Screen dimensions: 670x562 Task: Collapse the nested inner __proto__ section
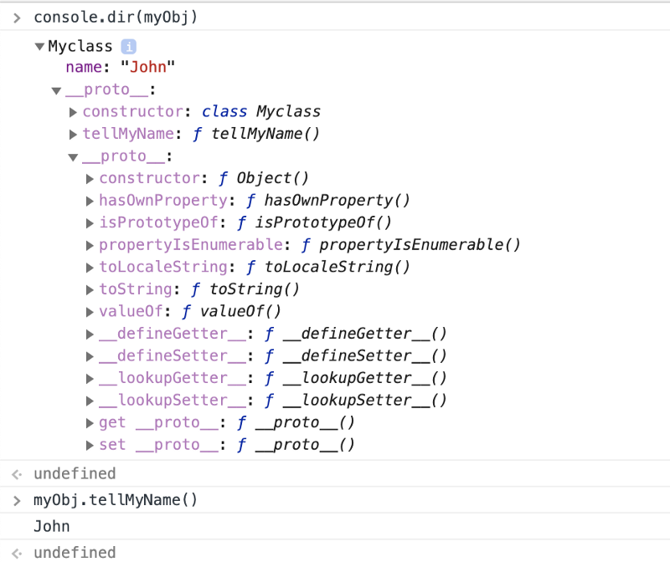(x=73, y=156)
